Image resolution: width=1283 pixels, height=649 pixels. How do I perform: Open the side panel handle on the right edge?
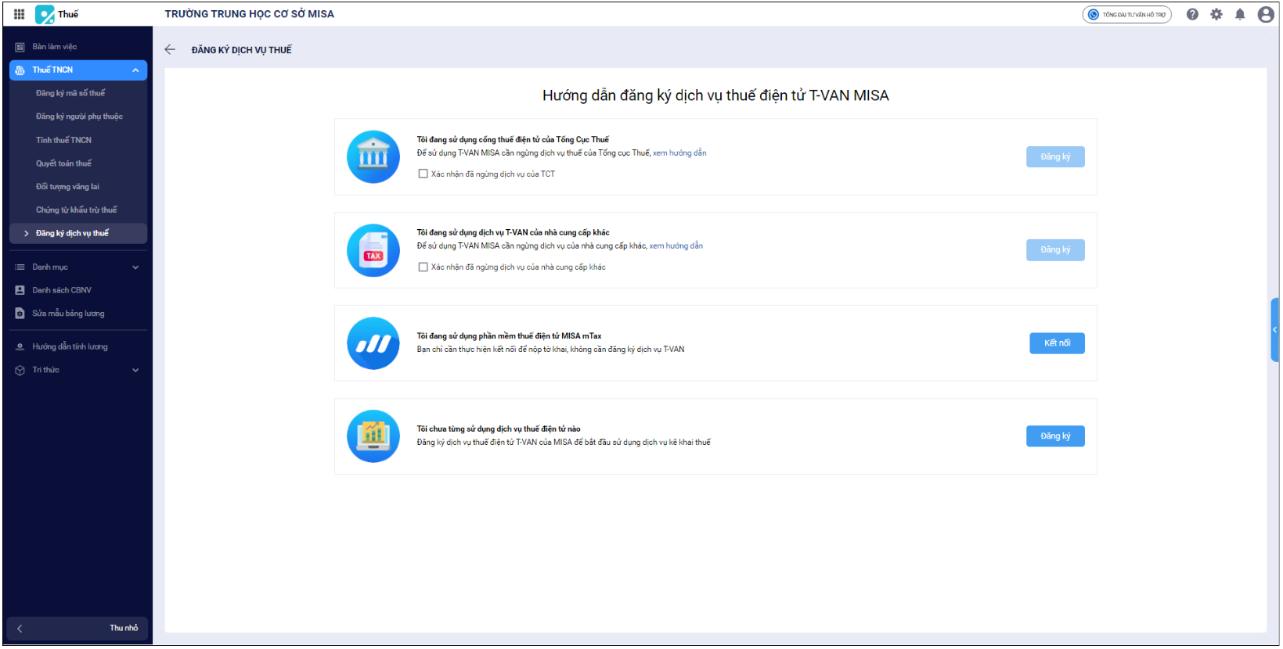tap(1274, 330)
